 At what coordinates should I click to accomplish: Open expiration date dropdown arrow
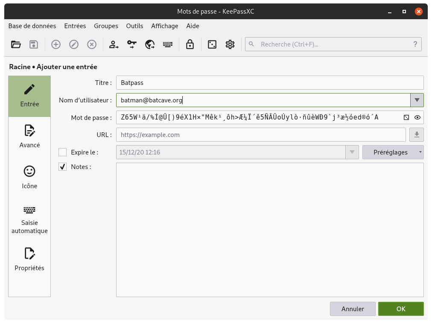(352, 152)
